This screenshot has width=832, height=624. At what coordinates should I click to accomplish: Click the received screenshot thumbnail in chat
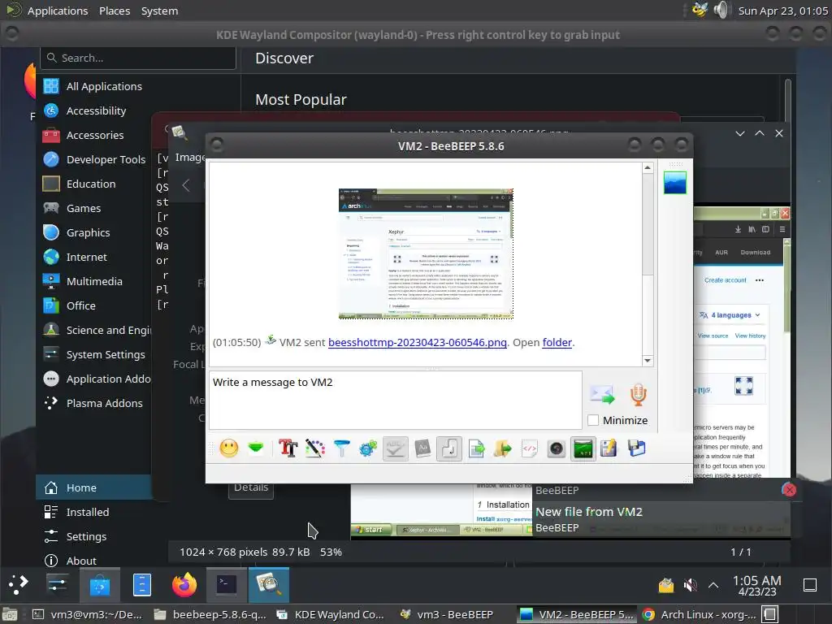[x=426, y=253]
